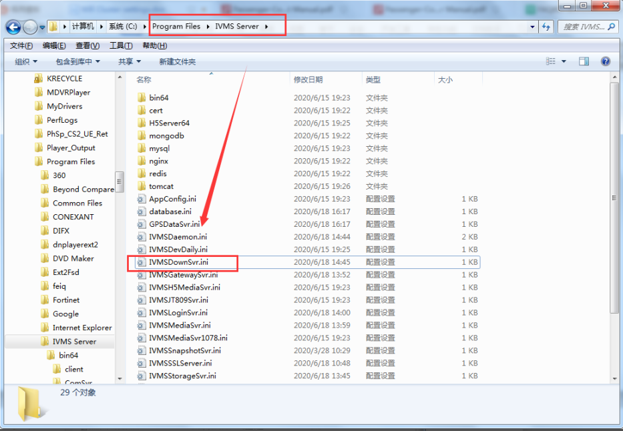Open Program Files in navigation tree
This screenshot has height=431, width=623.
pyautogui.click(x=71, y=161)
